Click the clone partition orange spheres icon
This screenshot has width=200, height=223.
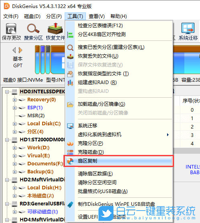[70, 144]
